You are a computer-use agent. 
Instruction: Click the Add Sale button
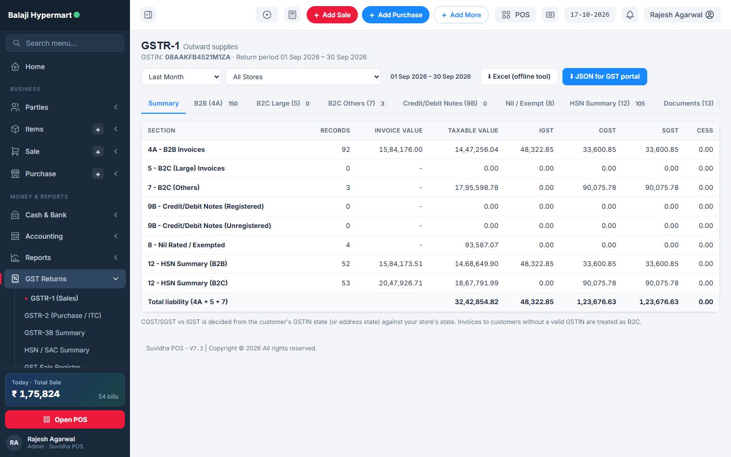[x=332, y=15]
